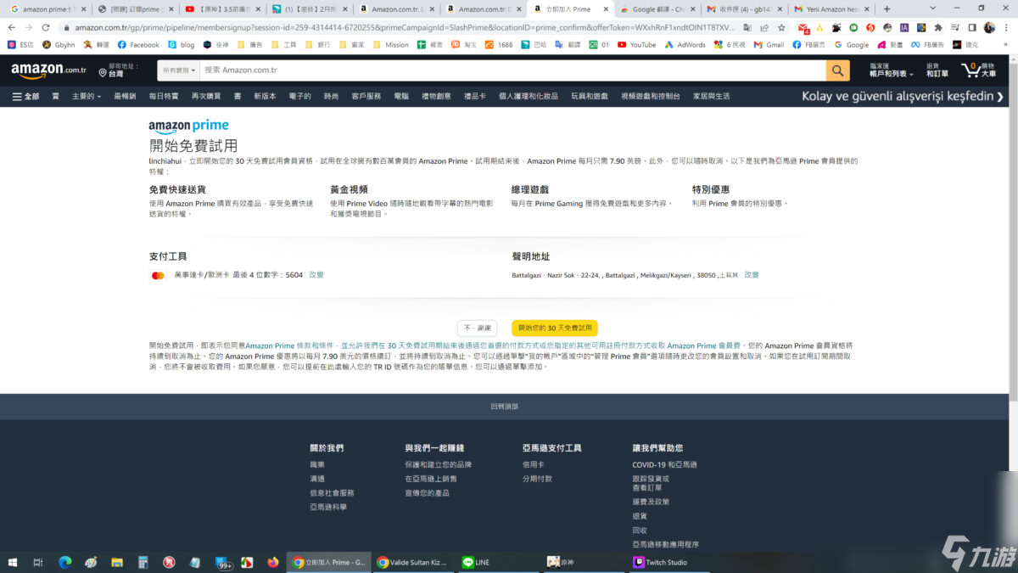Image resolution: width=1018 pixels, height=573 pixels.
Task: Open the 退貨和訂單 link
Action: 937,70
